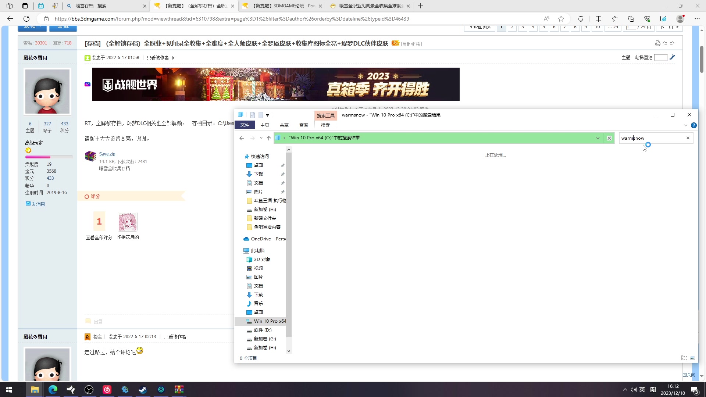This screenshot has width=706, height=397.
Task: Expand OneDrive - Personal in the sidebar
Action: pos(241,239)
